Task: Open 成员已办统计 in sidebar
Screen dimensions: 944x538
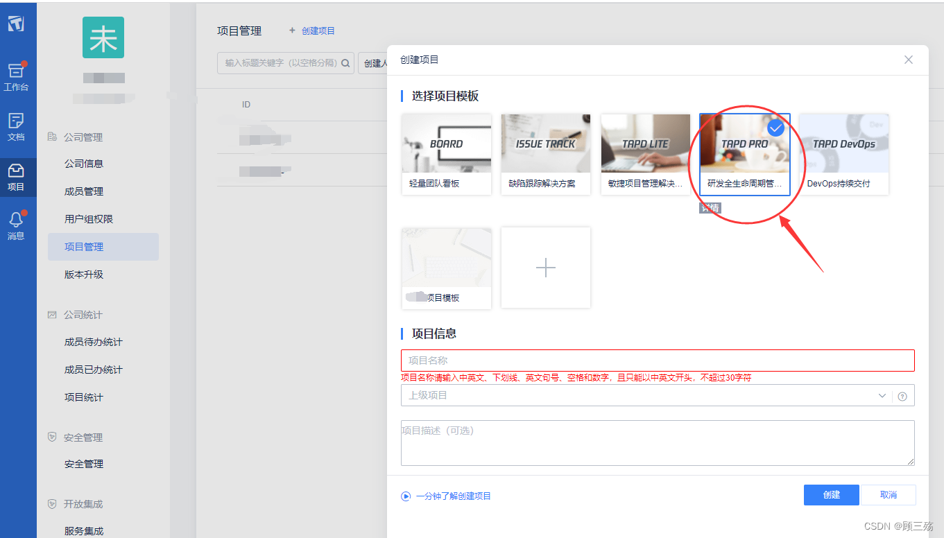Action: (94, 370)
